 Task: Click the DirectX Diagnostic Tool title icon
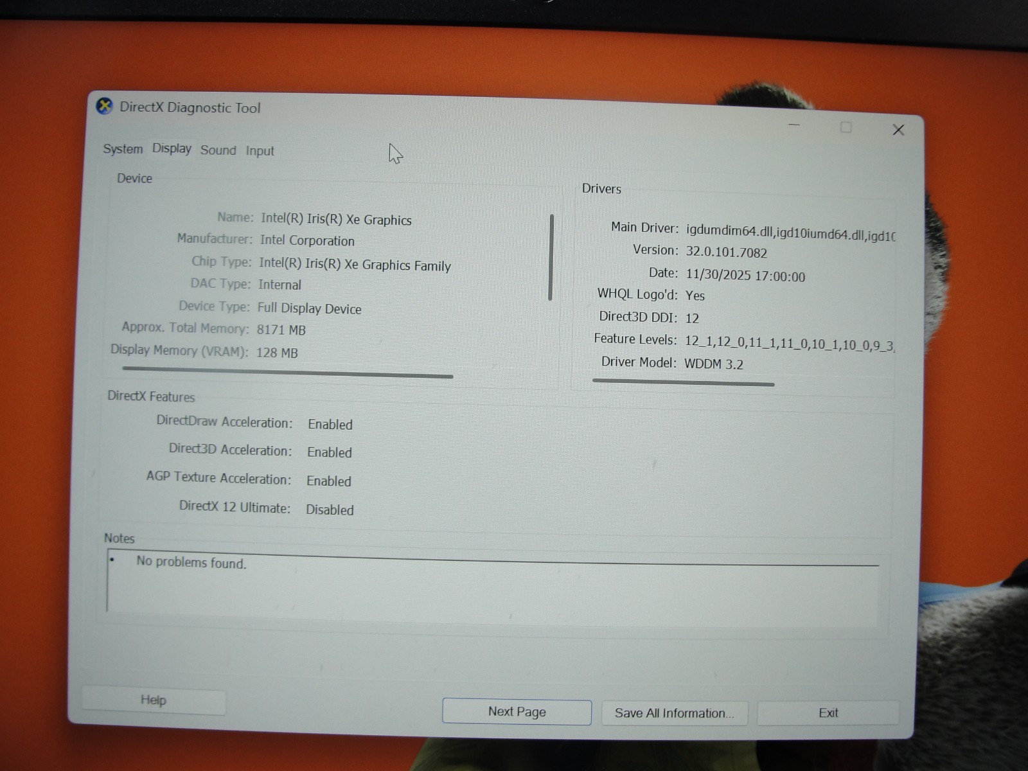(104, 106)
